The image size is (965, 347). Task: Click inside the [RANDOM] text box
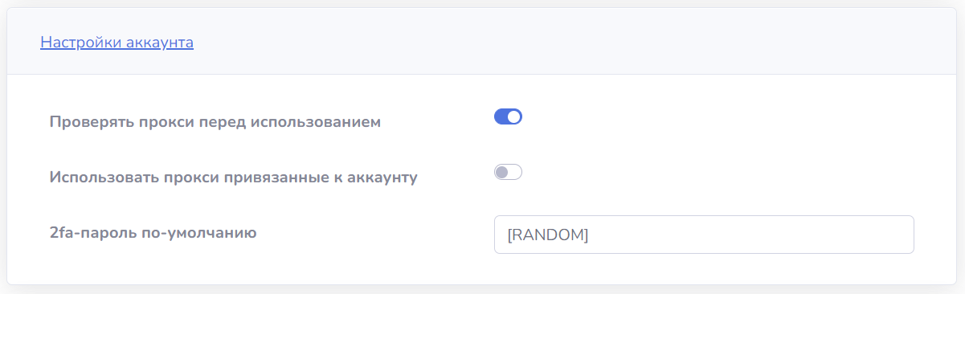click(x=704, y=235)
